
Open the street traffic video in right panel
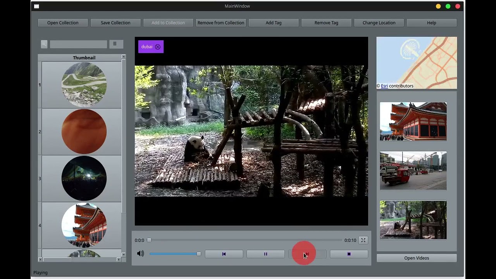pos(413,170)
